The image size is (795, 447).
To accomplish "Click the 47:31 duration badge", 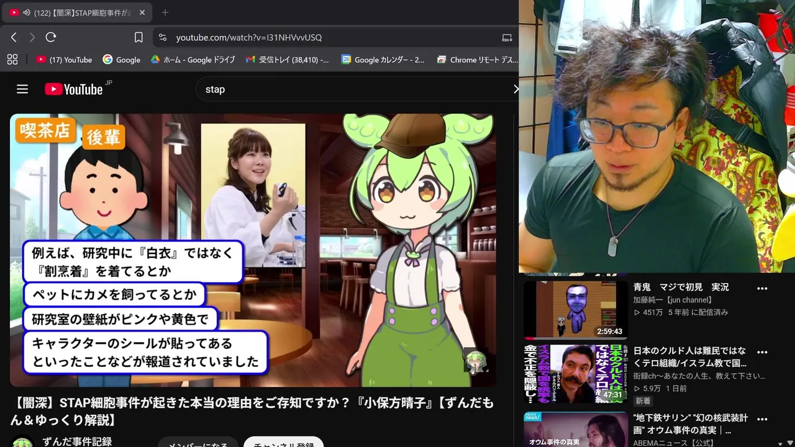I will (x=612, y=395).
